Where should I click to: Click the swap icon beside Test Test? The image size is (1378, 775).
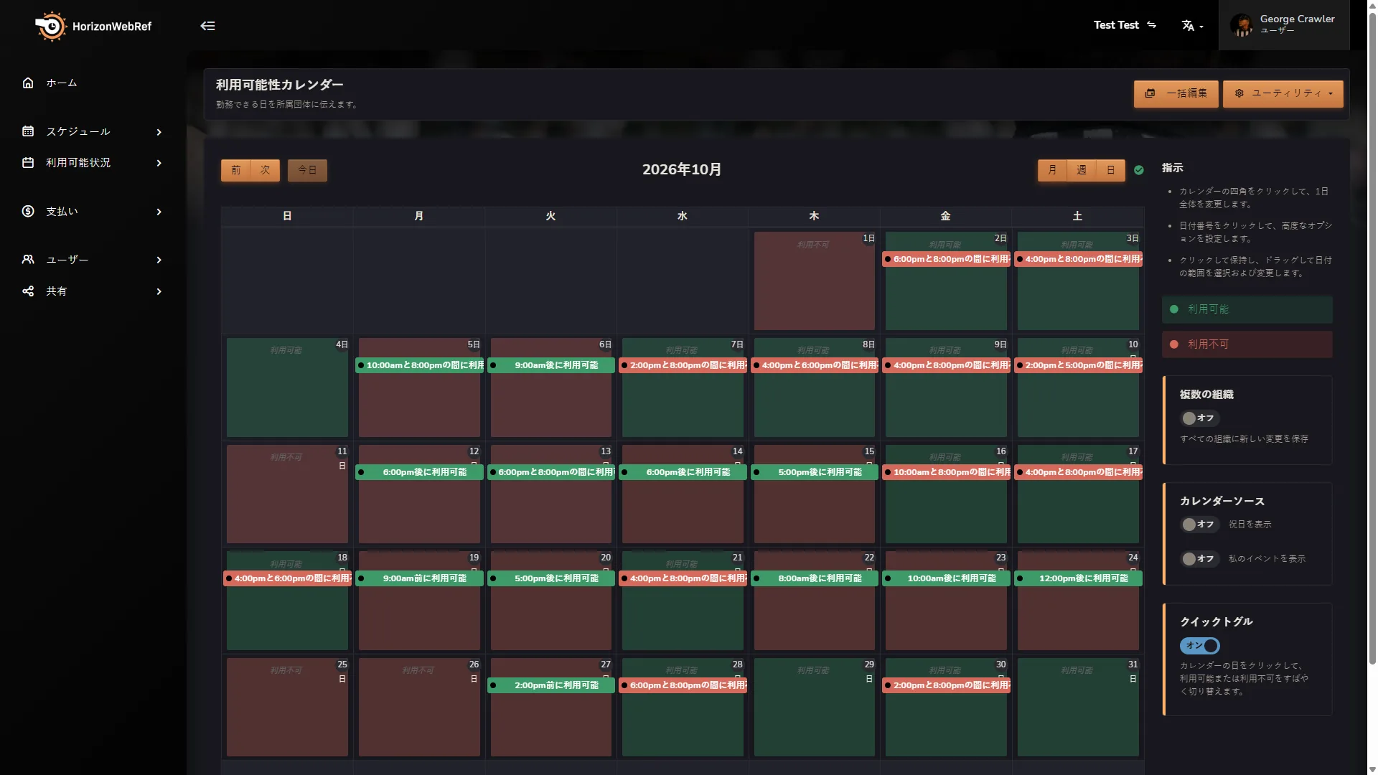pos(1151,25)
